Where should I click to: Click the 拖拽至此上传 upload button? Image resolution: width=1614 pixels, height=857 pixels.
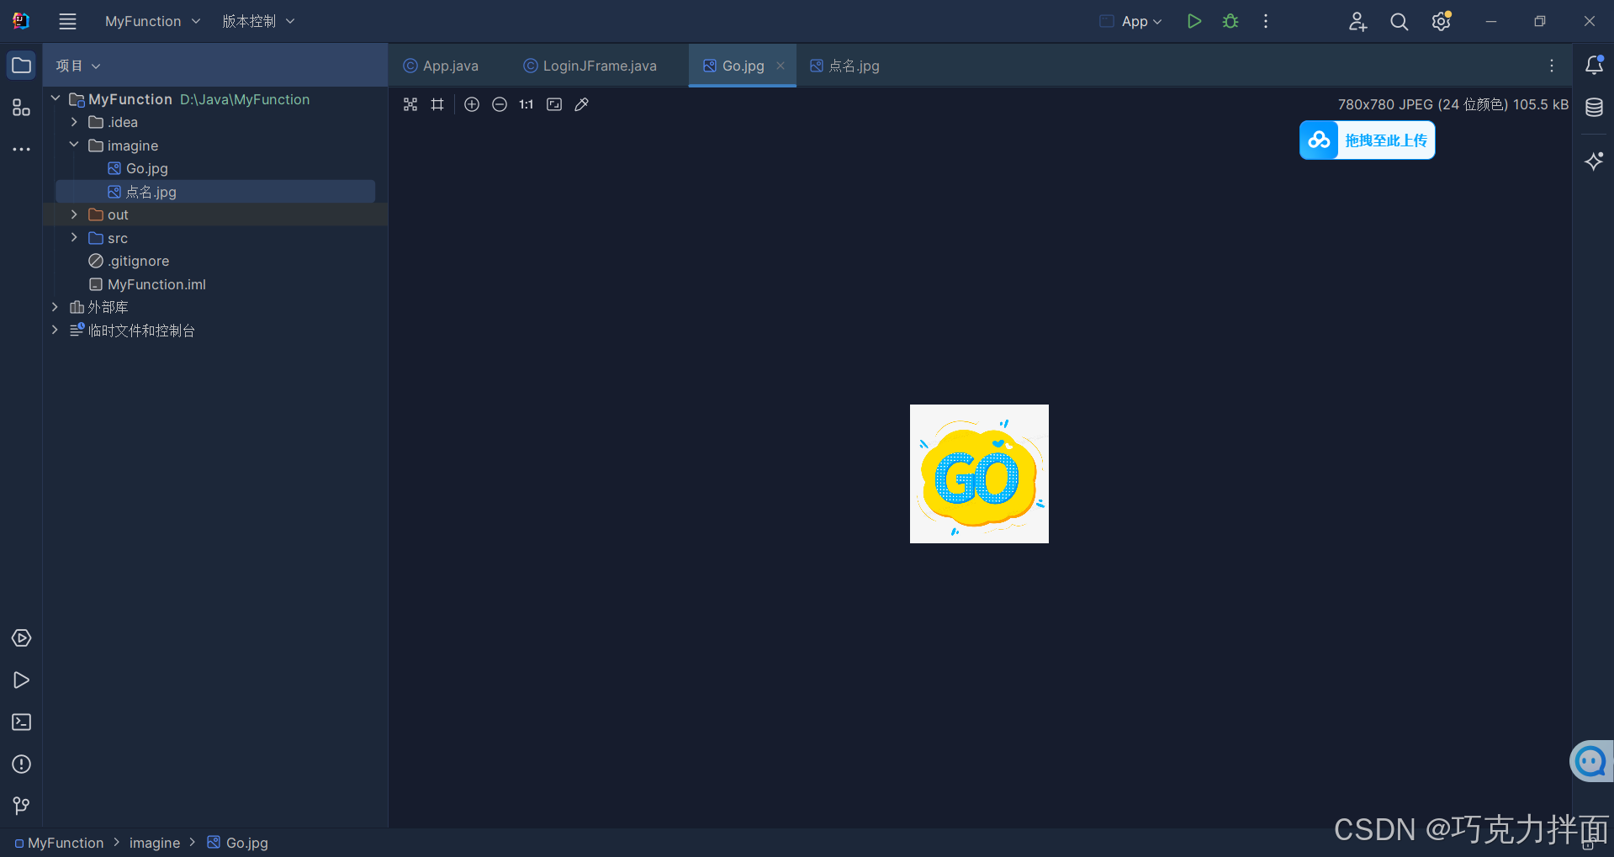[x=1368, y=140]
